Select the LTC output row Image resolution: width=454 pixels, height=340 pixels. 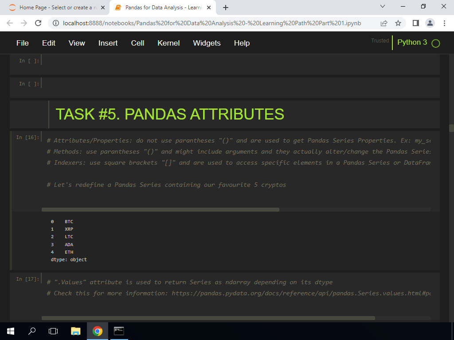pyautogui.click(x=62, y=236)
